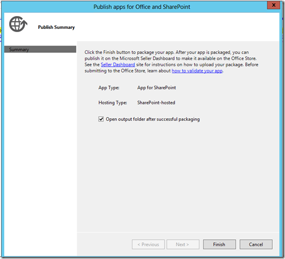Viewport: 285px width, 259px height.
Task: Click the App for SharePoint value text
Action: [156, 88]
